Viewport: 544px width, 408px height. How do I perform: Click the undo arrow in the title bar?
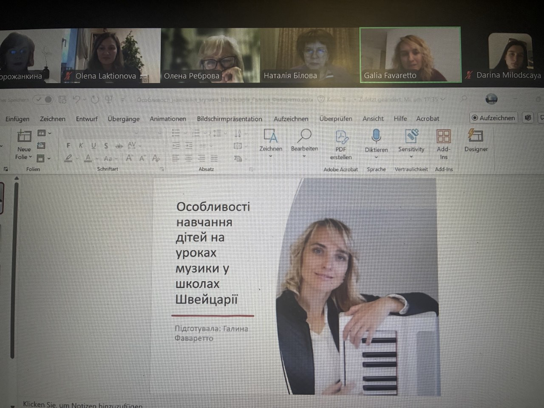[76, 99]
